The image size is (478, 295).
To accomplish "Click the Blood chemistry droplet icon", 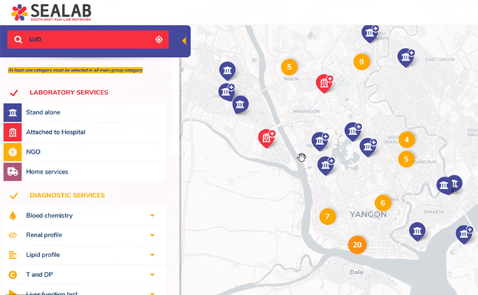I will click(x=12, y=216).
